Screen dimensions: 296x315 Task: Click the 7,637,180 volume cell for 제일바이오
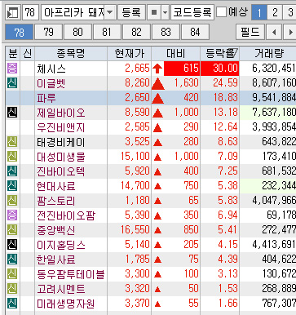tap(268, 112)
